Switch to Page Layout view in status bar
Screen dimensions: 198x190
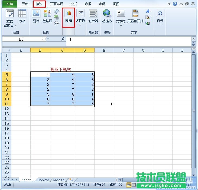pos(134,185)
